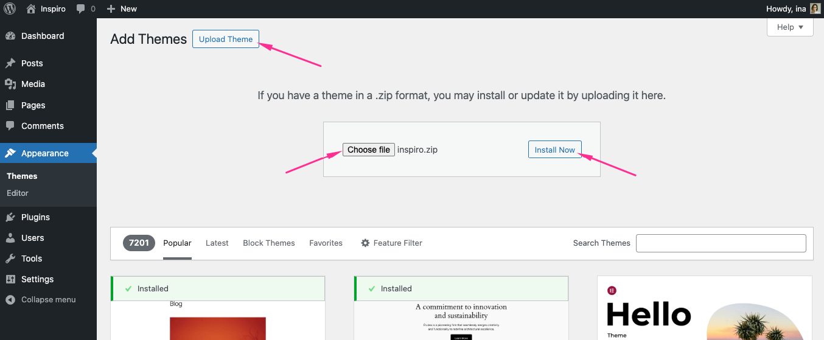The height and width of the screenshot is (340, 824).
Task: Select the Hello theme thumbnail
Action: (x=704, y=310)
